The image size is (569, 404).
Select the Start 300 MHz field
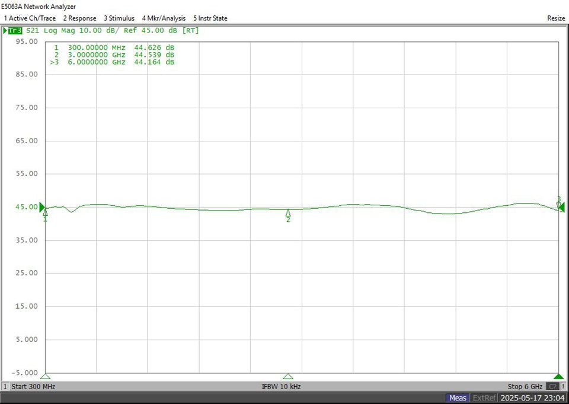point(34,386)
